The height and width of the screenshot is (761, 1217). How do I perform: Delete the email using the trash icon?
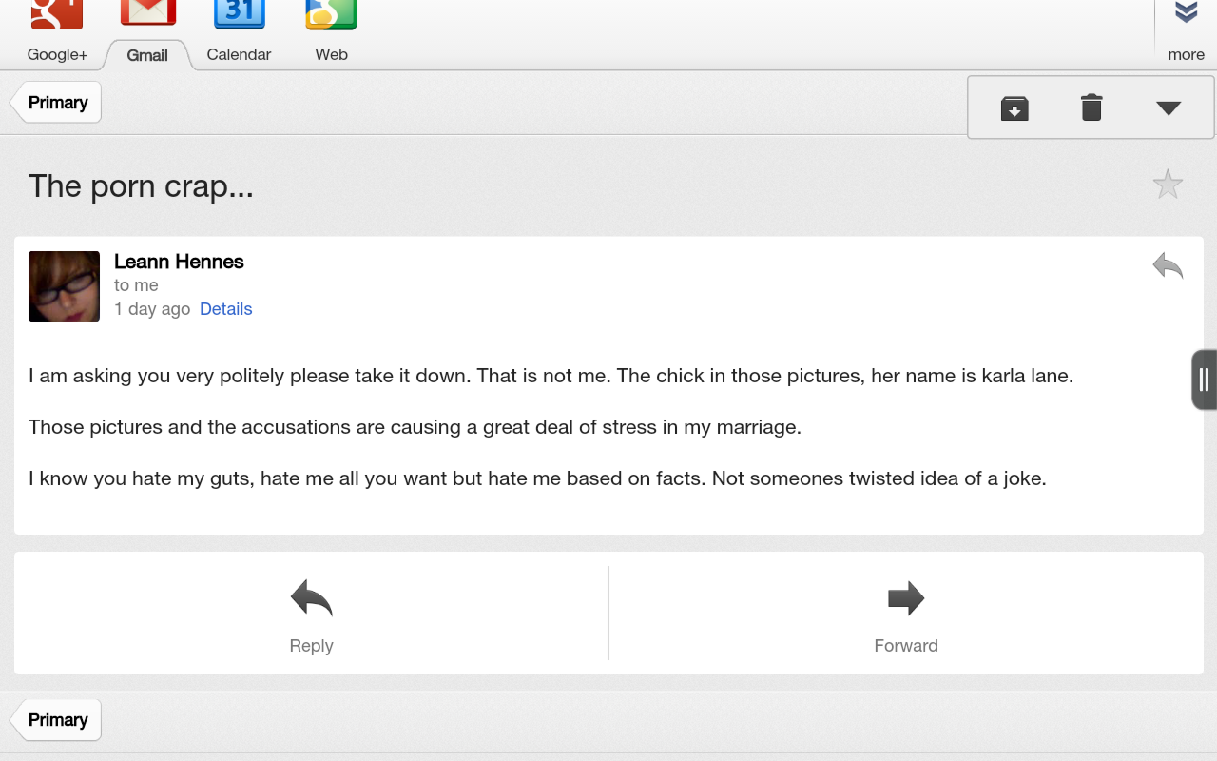point(1091,107)
